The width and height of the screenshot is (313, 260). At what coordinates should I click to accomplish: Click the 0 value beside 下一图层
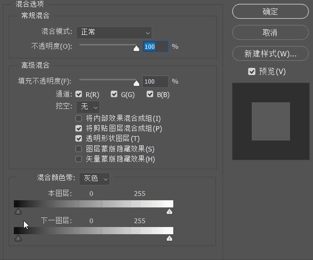(x=91, y=221)
